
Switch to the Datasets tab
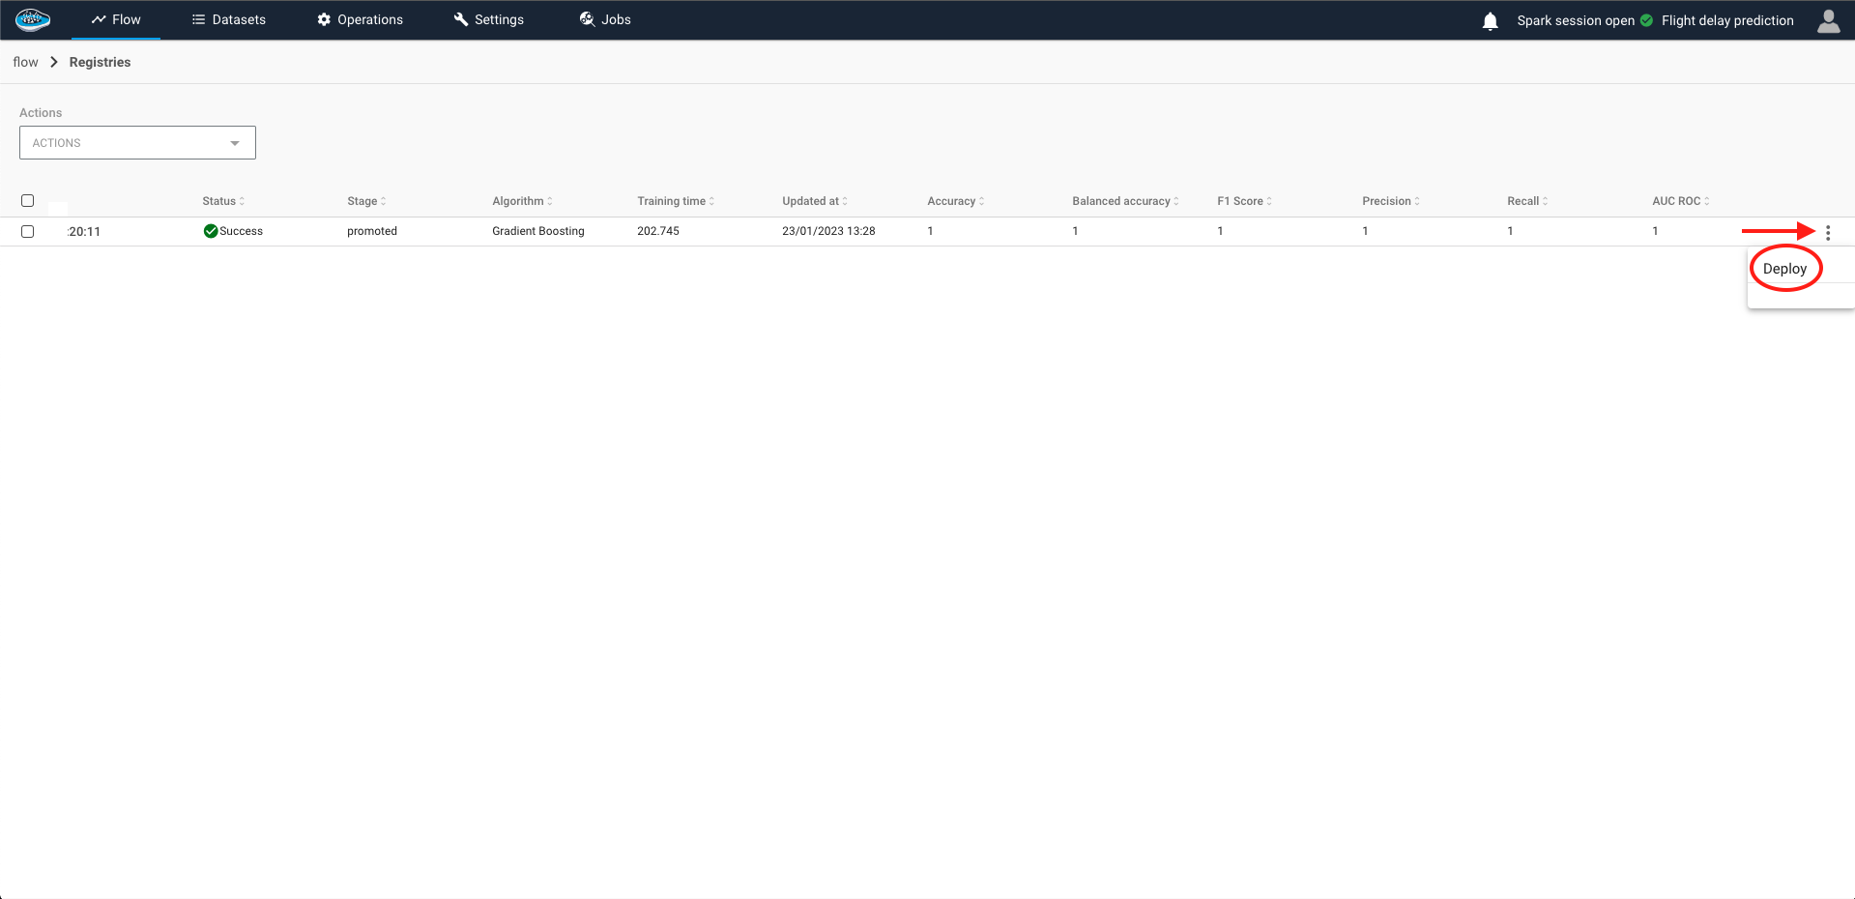229,19
